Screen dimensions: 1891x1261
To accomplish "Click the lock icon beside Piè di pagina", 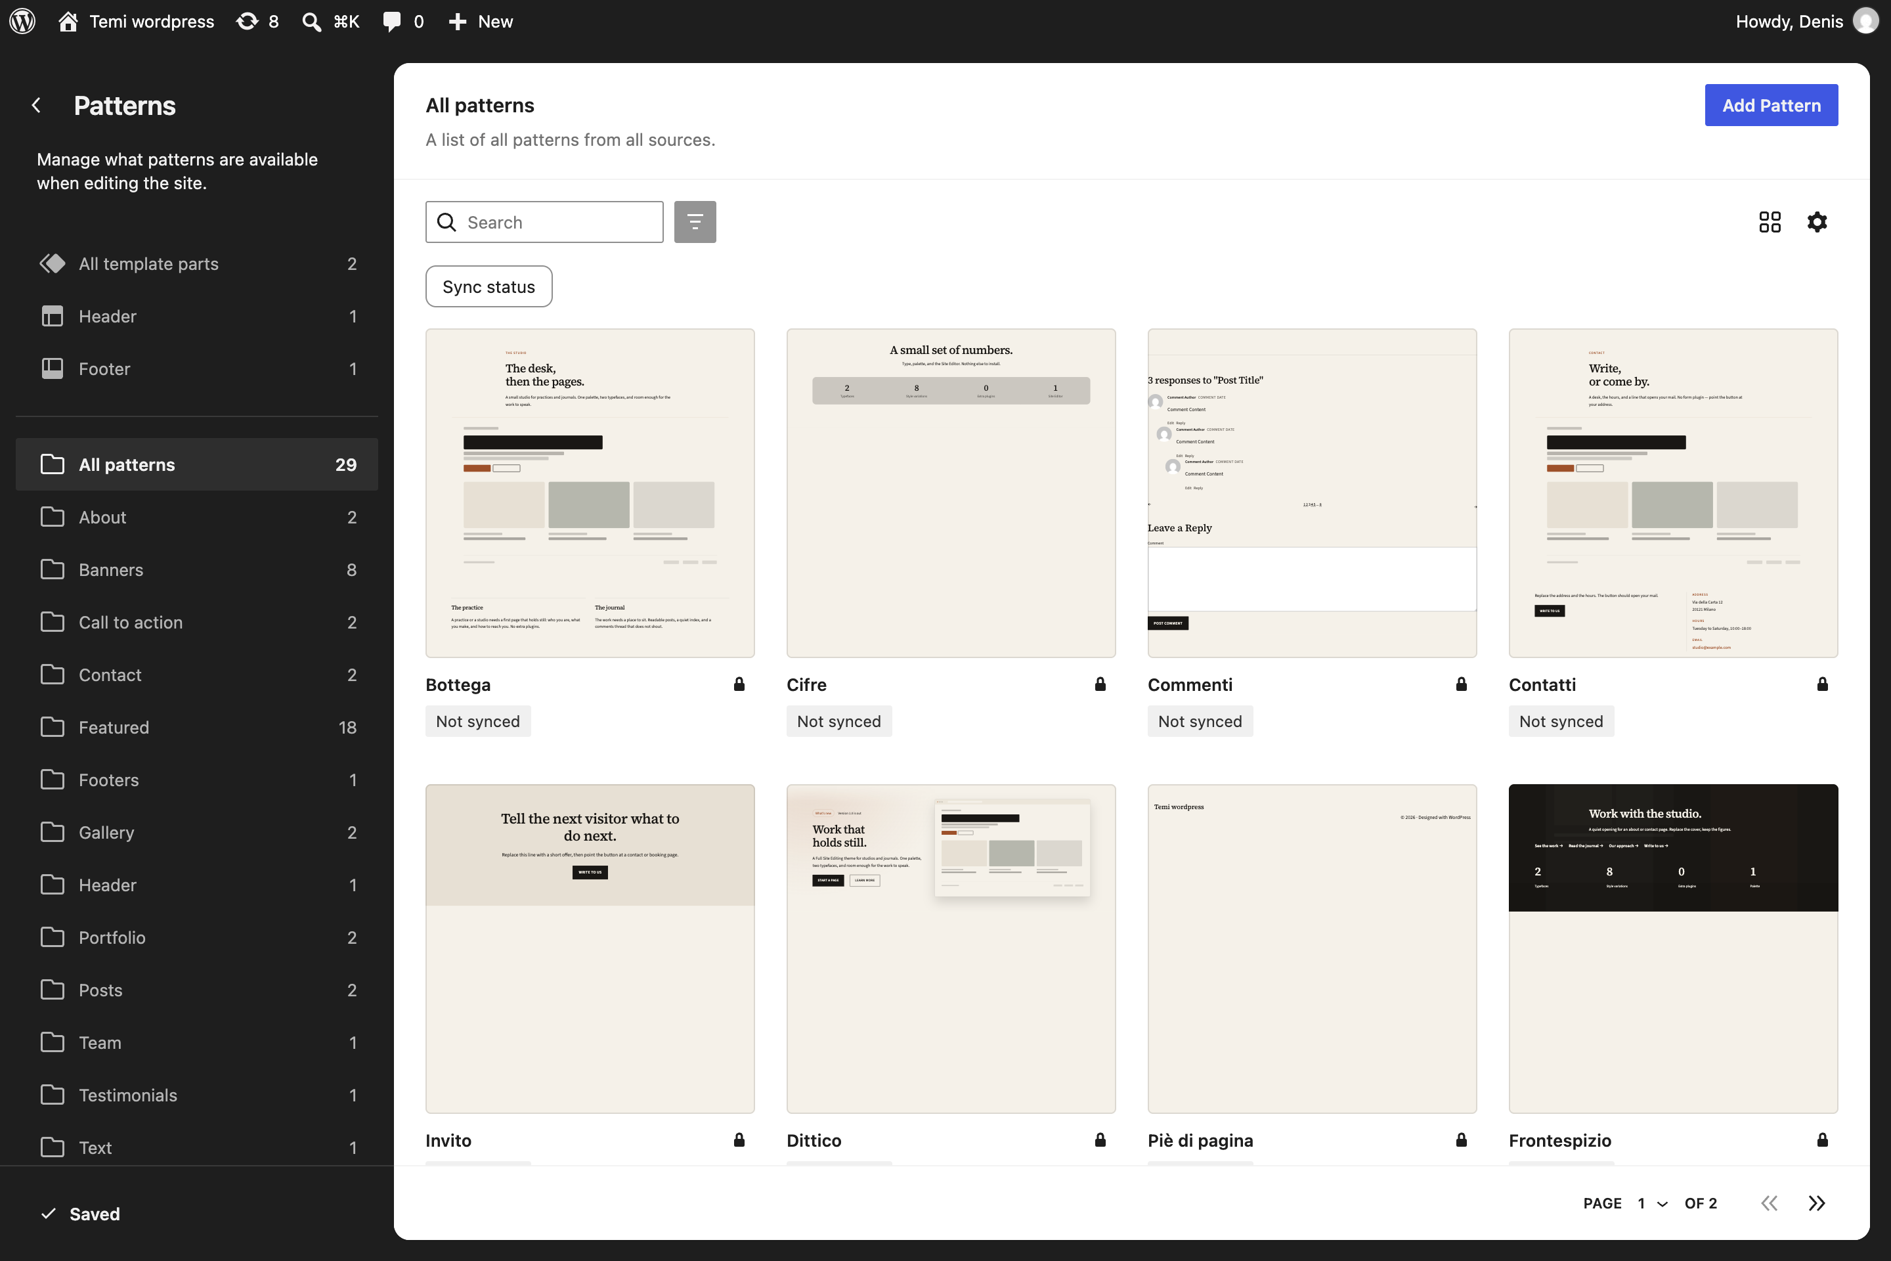I will (1461, 1139).
